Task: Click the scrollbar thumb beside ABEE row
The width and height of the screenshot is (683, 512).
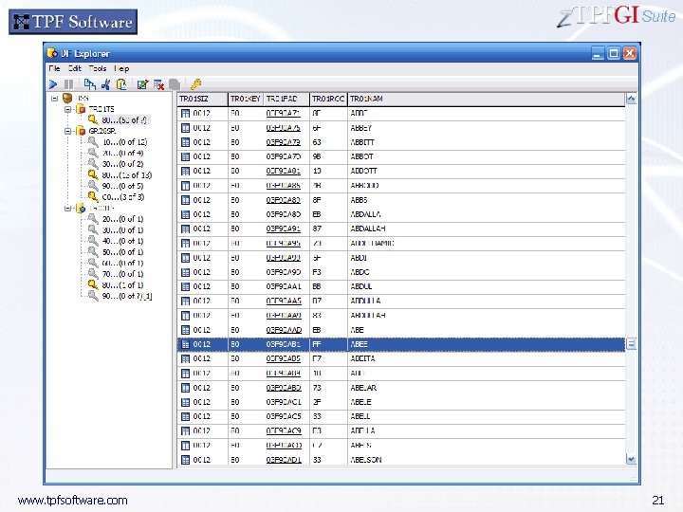Action: point(631,344)
